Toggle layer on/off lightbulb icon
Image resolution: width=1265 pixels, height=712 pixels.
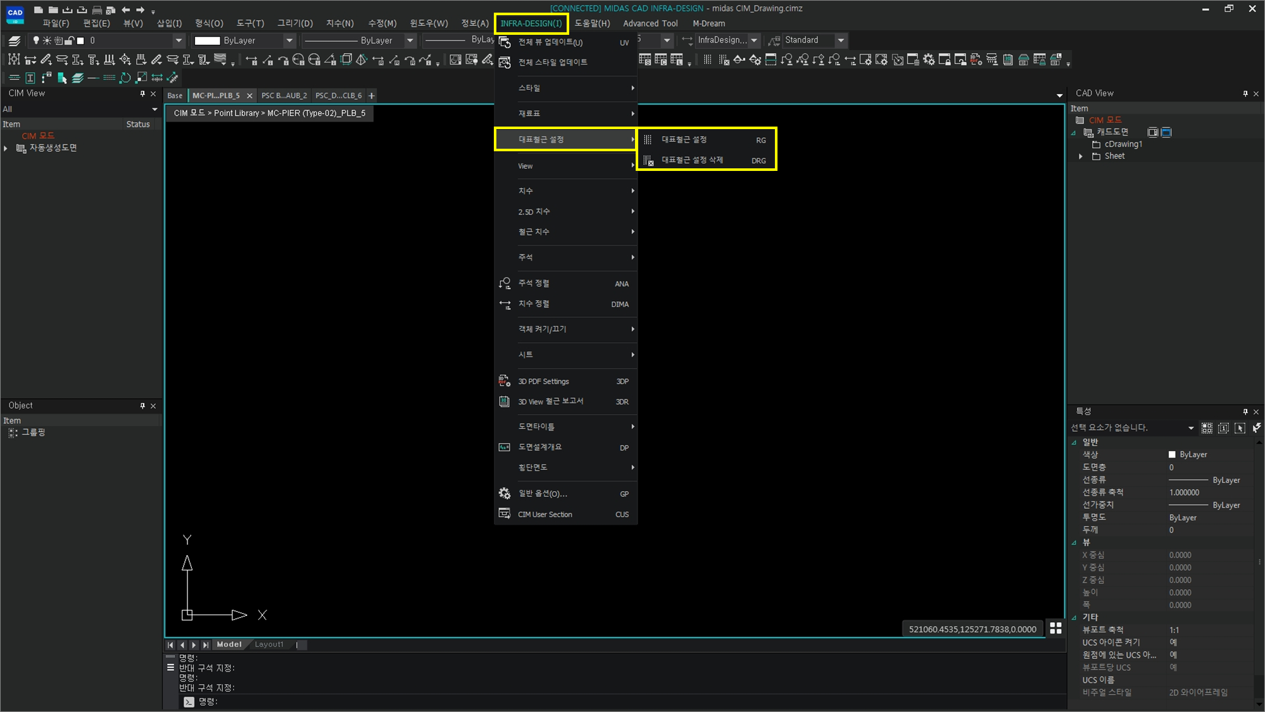36,41
